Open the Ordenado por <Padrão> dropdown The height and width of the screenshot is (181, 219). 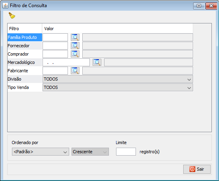pyautogui.click(x=41, y=152)
